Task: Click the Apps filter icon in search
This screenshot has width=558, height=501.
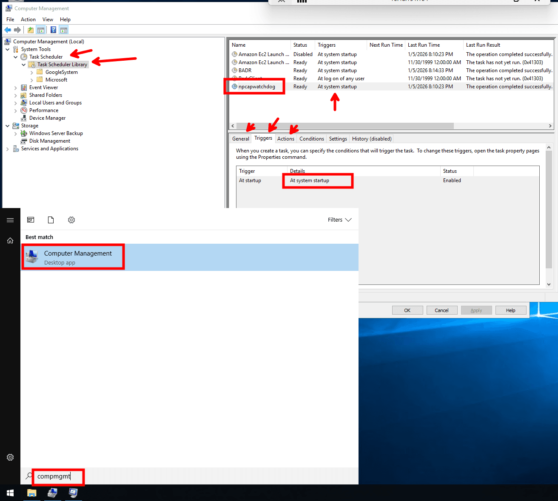Action: point(31,220)
